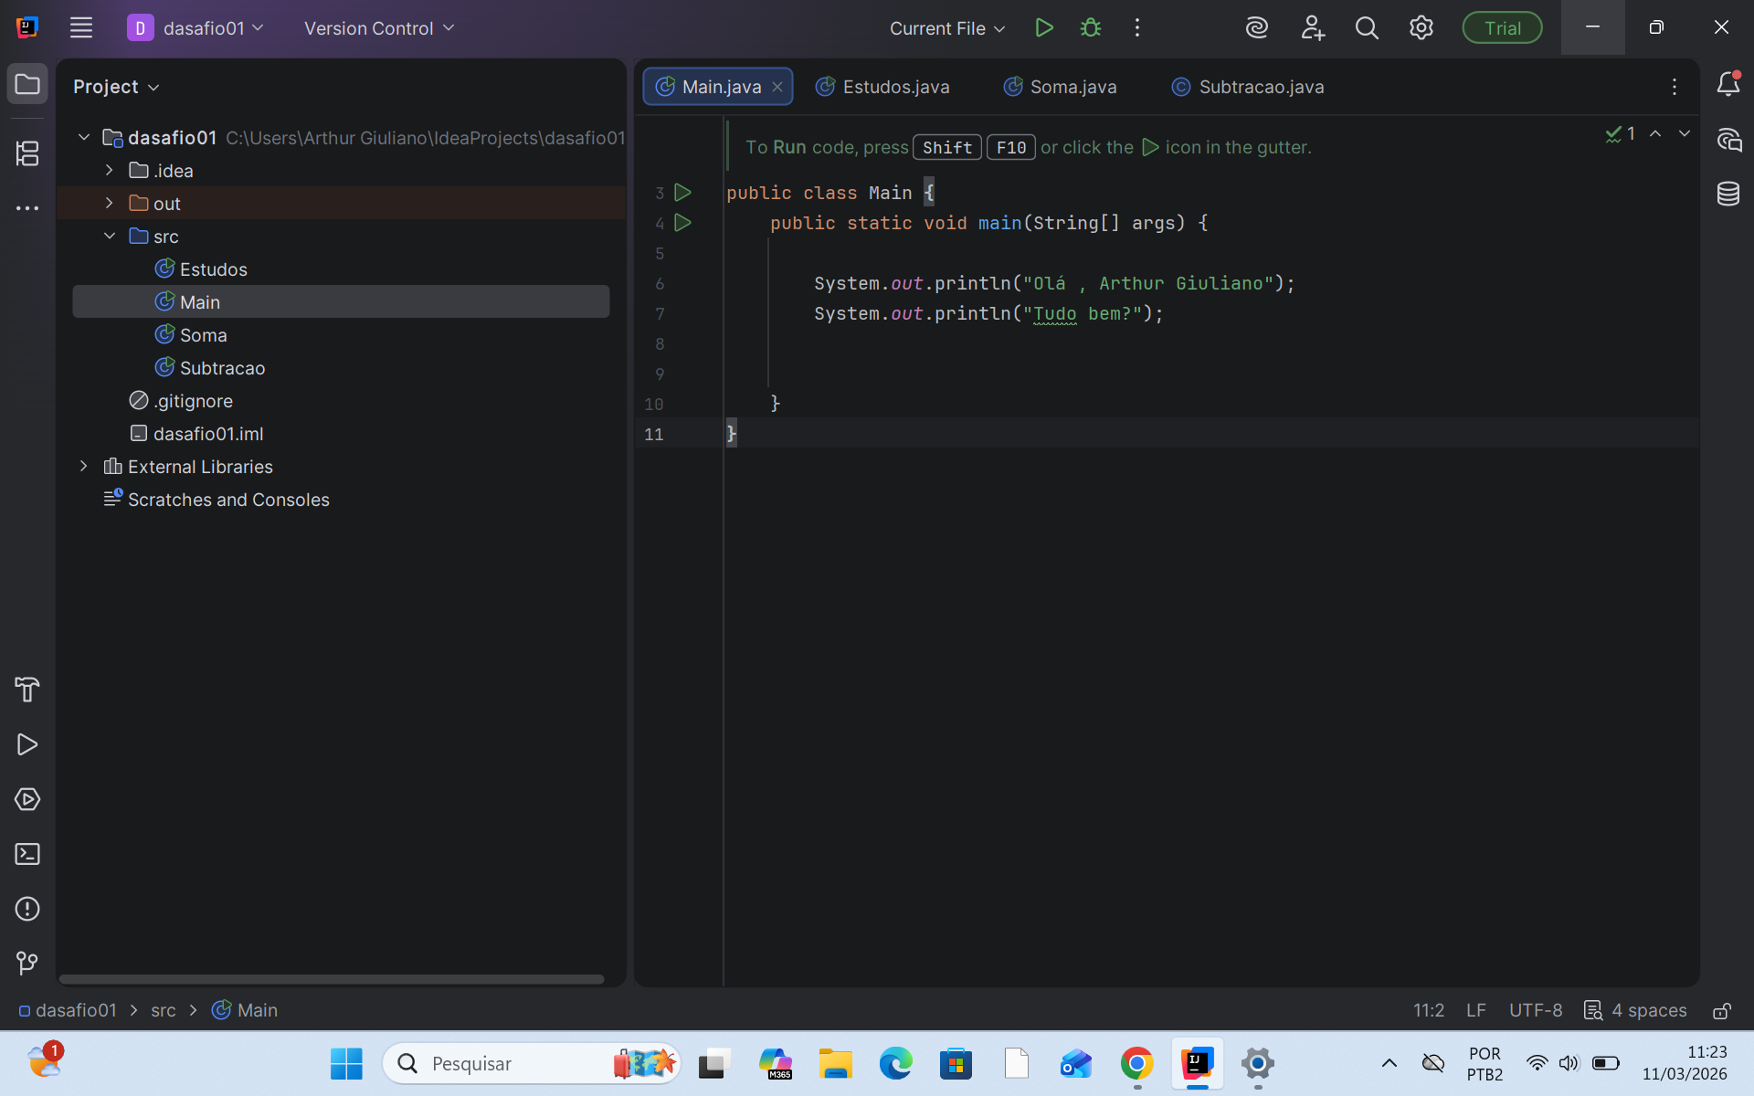Collapse the src folder
1754x1096 pixels.
coord(110,236)
